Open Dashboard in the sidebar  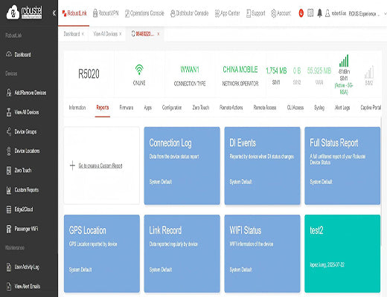point(22,54)
